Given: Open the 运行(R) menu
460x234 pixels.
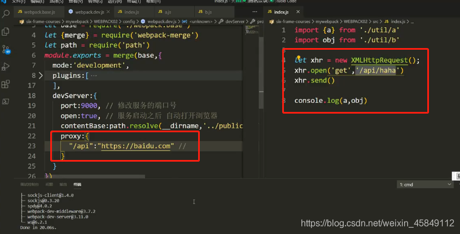Looking at the screenshot, I should (115, 1).
